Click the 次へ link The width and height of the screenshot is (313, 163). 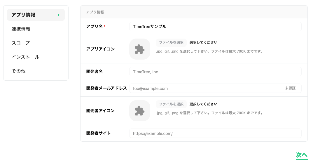point(302,155)
